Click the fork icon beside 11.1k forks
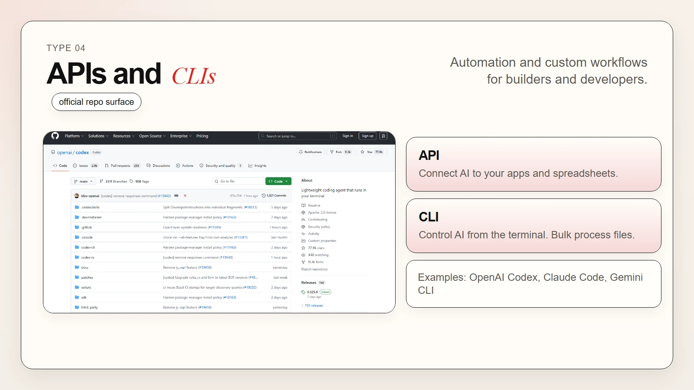 [304, 262]
